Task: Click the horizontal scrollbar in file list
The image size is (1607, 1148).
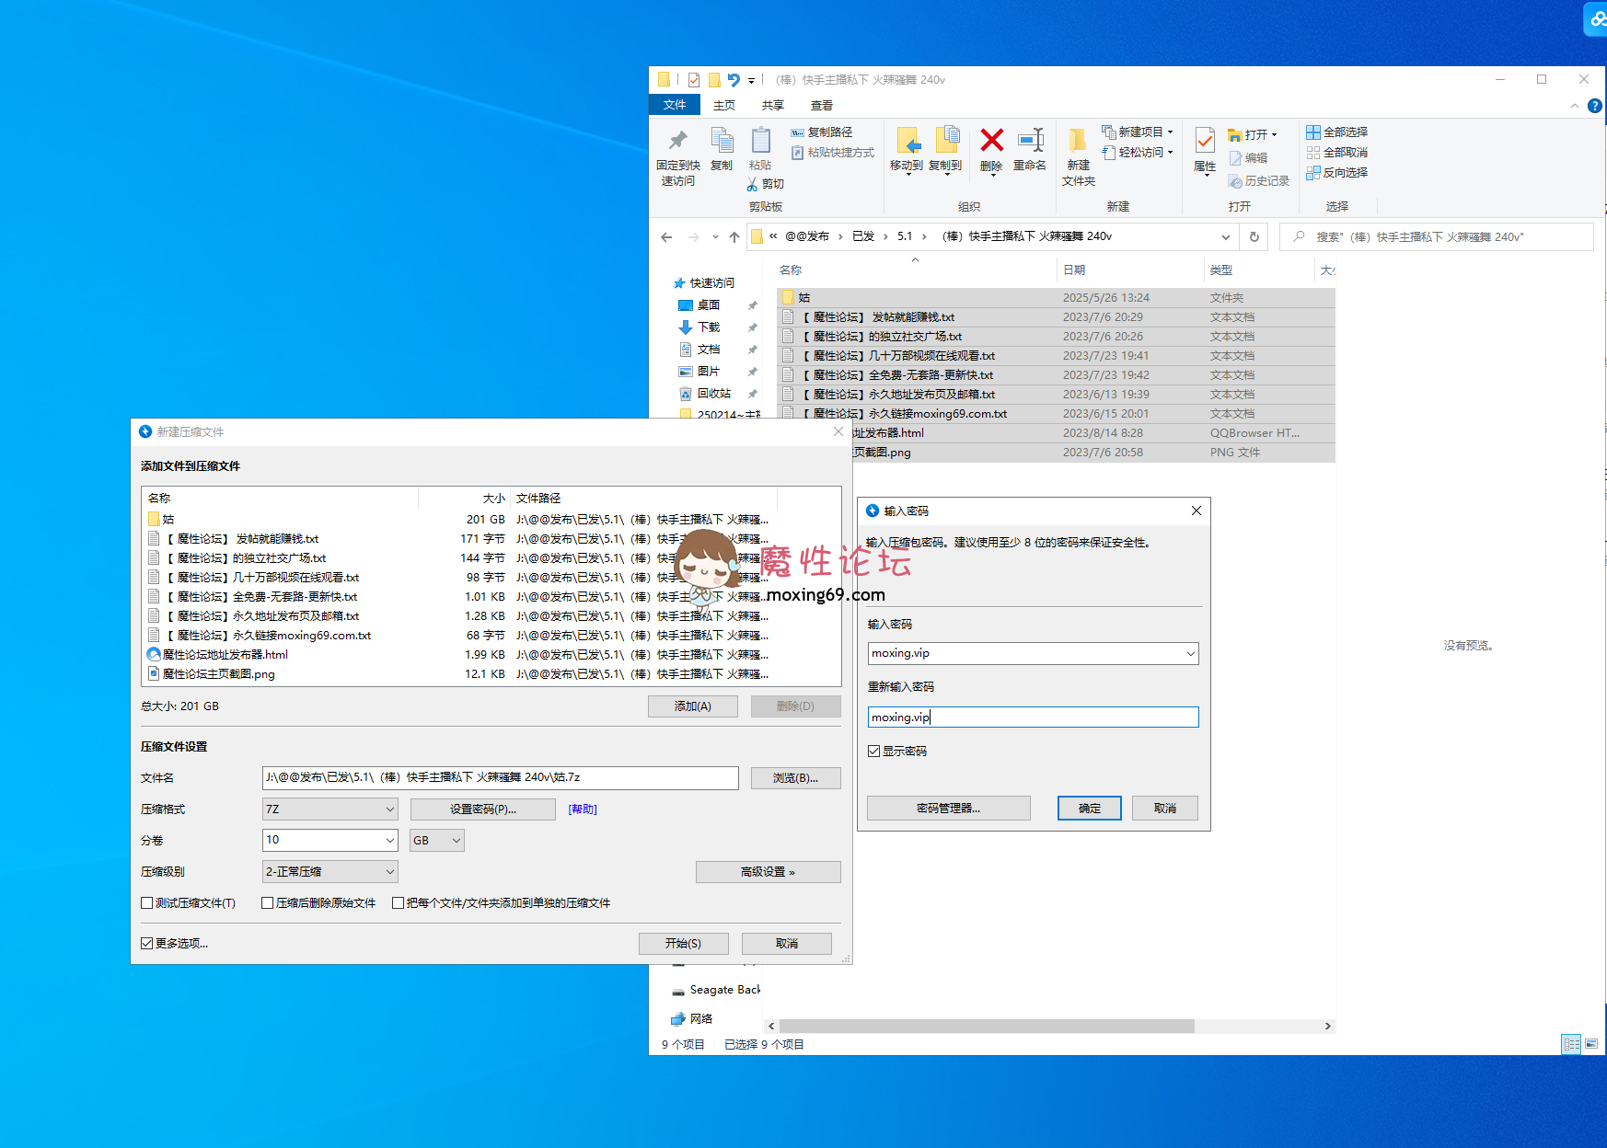Action: [986, 1026]
